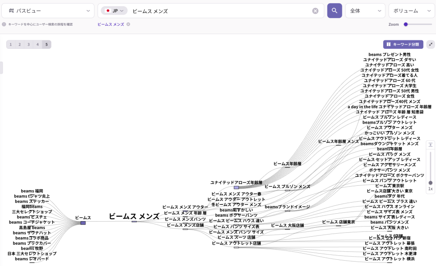
Task: Open the パスビュー view dropdown
Action: point(48,11)
